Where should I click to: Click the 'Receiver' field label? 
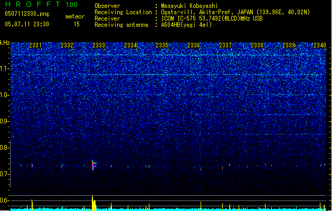(107, 18)
